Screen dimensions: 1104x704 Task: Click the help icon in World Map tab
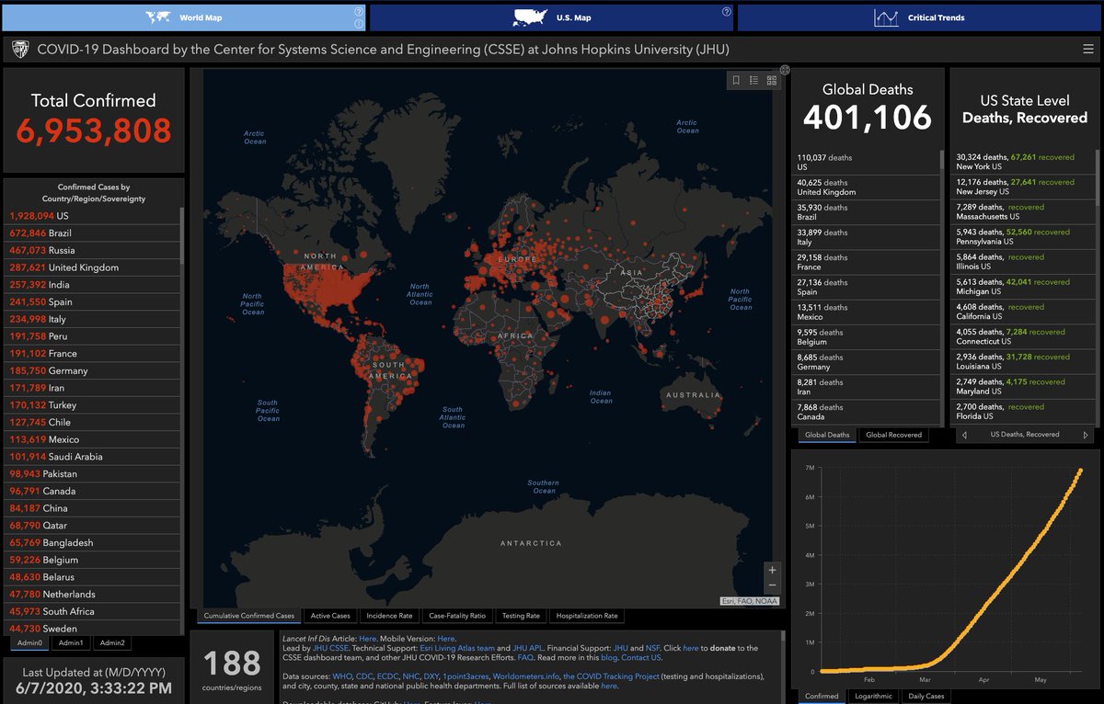(358, 12)
